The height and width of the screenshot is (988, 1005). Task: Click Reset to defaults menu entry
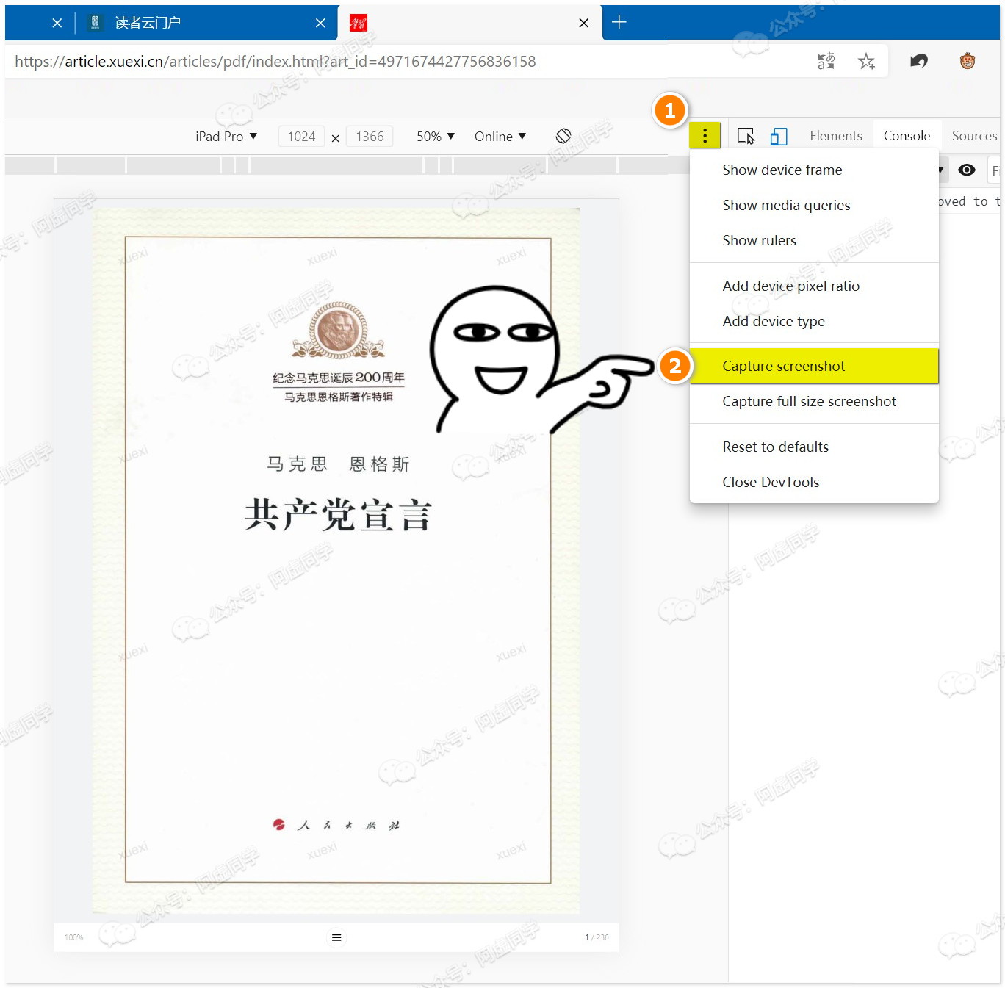click(x=775, y=447)
